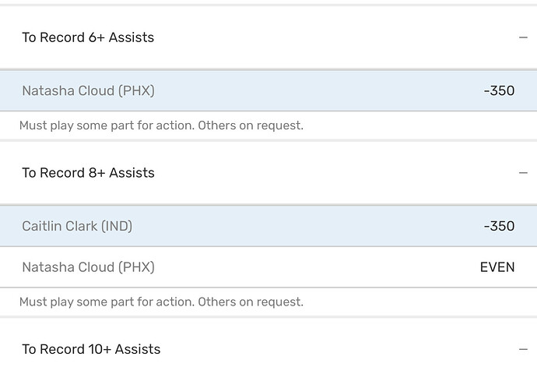Screen dimensions: 537x367
Task: Click the minus icon beside 10+ Assists
Action: (x=523, y=349)
